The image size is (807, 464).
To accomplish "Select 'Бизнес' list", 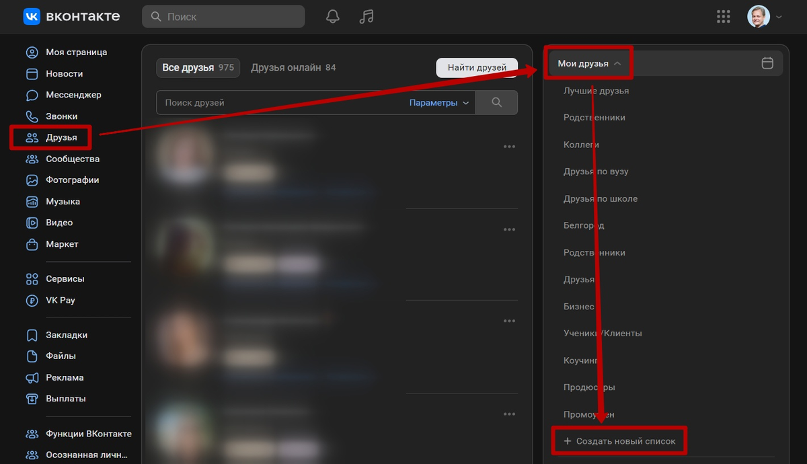I will coord(579,306).
